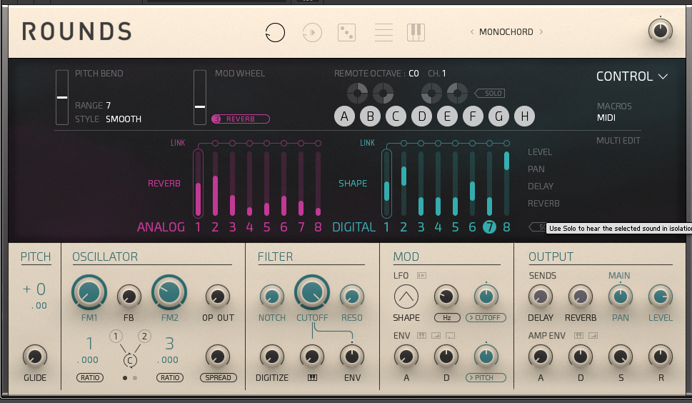Choose LEVEL in the multi edit list
692x403 pixels.
click(540, 152)
